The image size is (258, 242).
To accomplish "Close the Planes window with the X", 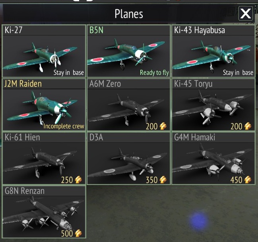I will point(246,14).
